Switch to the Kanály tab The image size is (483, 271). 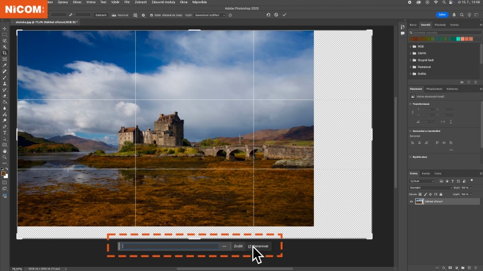tap(426, 173)
